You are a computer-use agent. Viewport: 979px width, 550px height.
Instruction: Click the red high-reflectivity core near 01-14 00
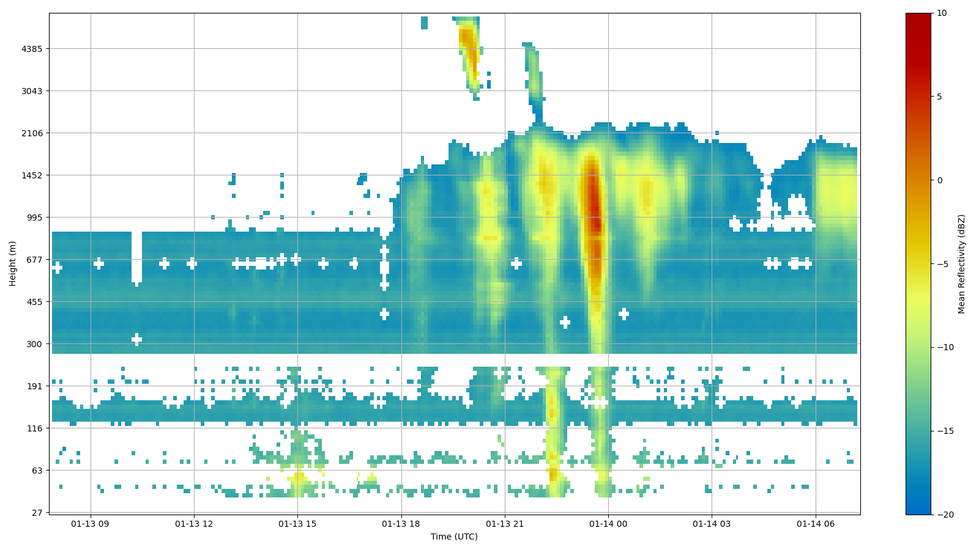pyautogui.click(x=594, y=205)
